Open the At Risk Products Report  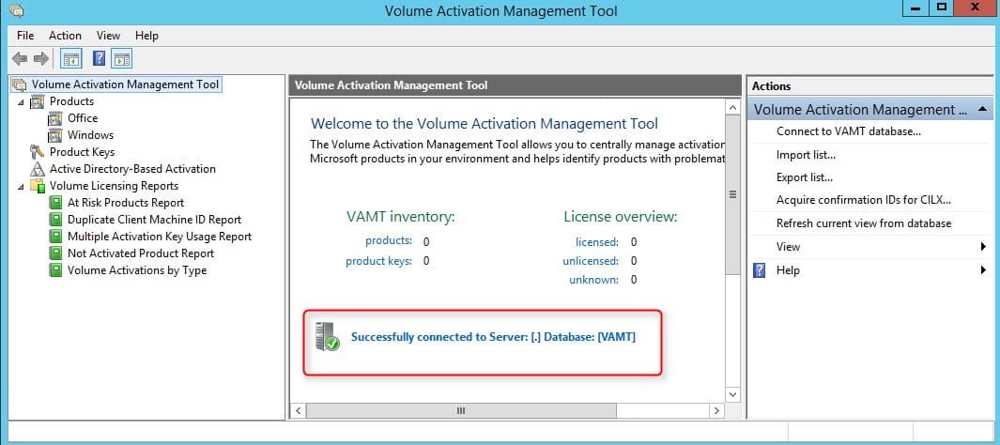126,203
